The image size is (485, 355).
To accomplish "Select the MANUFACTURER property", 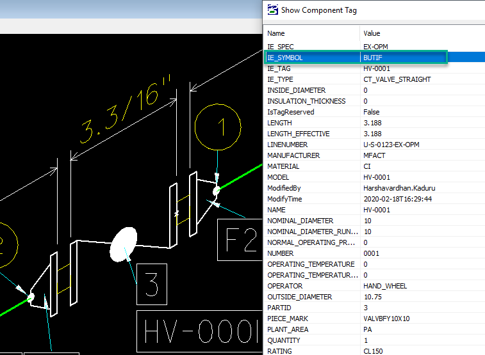I will [x=293, y=155].
